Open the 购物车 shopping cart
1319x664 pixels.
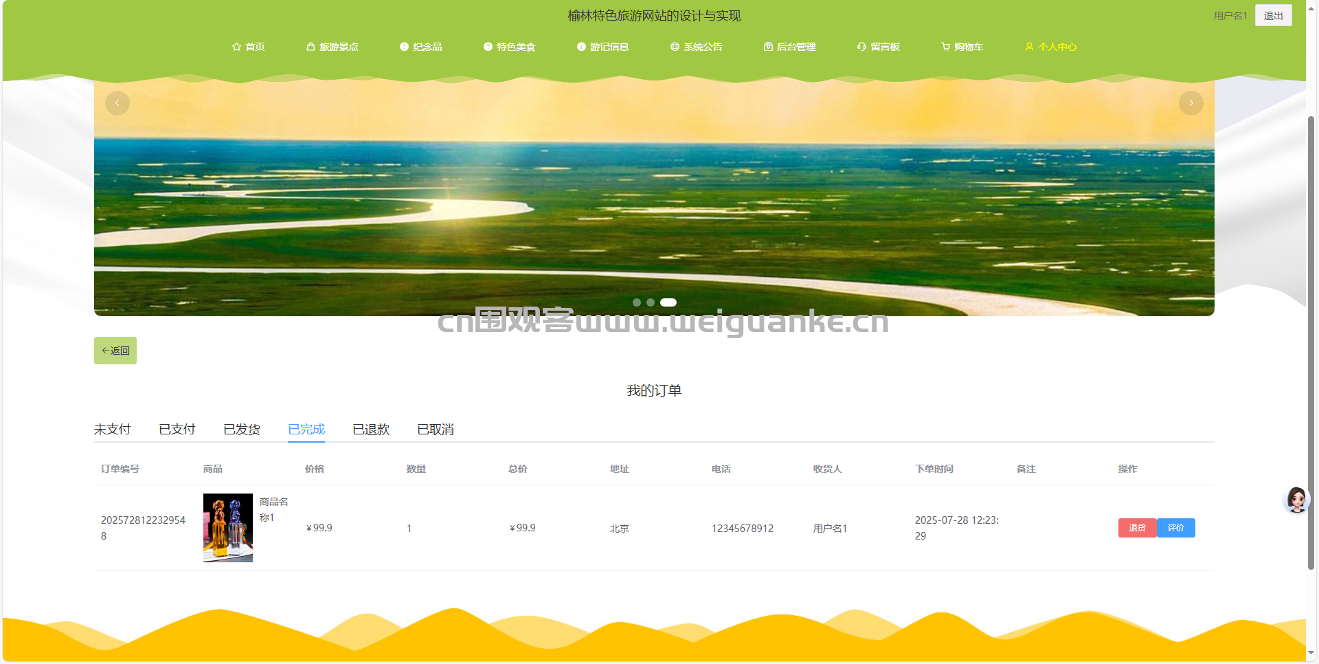962,47
